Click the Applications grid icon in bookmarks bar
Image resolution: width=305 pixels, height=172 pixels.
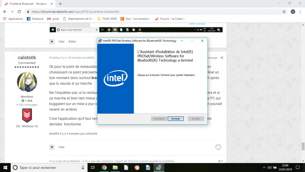tap(5, 19)
